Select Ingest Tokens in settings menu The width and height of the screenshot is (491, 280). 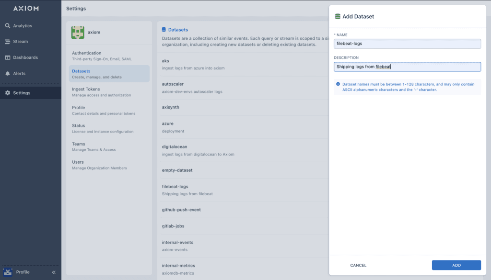click(109, 92)
